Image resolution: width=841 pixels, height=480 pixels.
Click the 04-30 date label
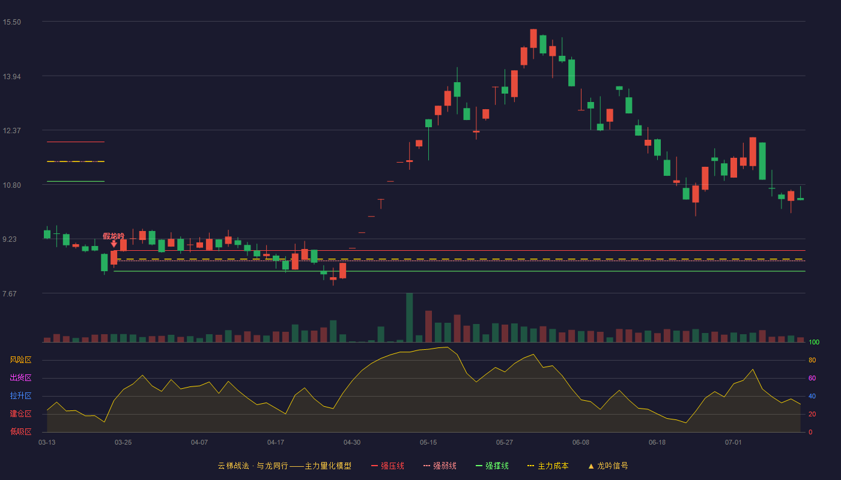pyautogui.click(x=352, y=442)
